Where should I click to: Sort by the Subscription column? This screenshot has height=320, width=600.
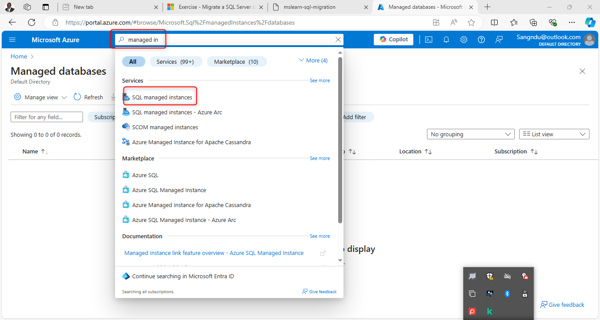point(516,151)
